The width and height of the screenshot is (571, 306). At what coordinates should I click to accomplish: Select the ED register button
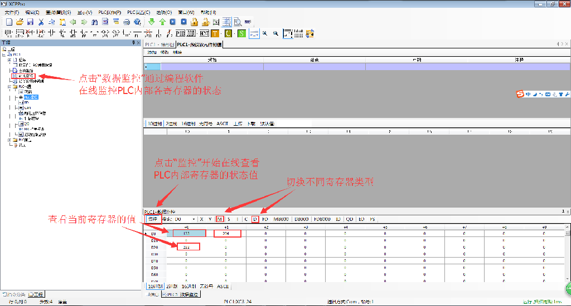(361, 219)
